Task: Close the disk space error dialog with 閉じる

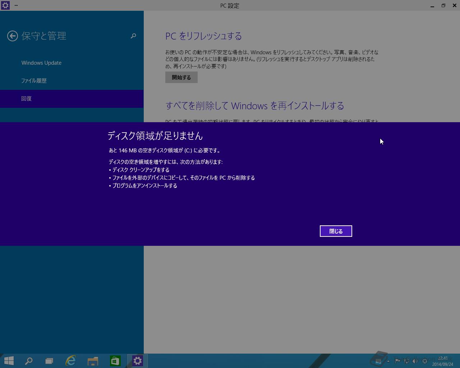Action: [x=336, y=231]
